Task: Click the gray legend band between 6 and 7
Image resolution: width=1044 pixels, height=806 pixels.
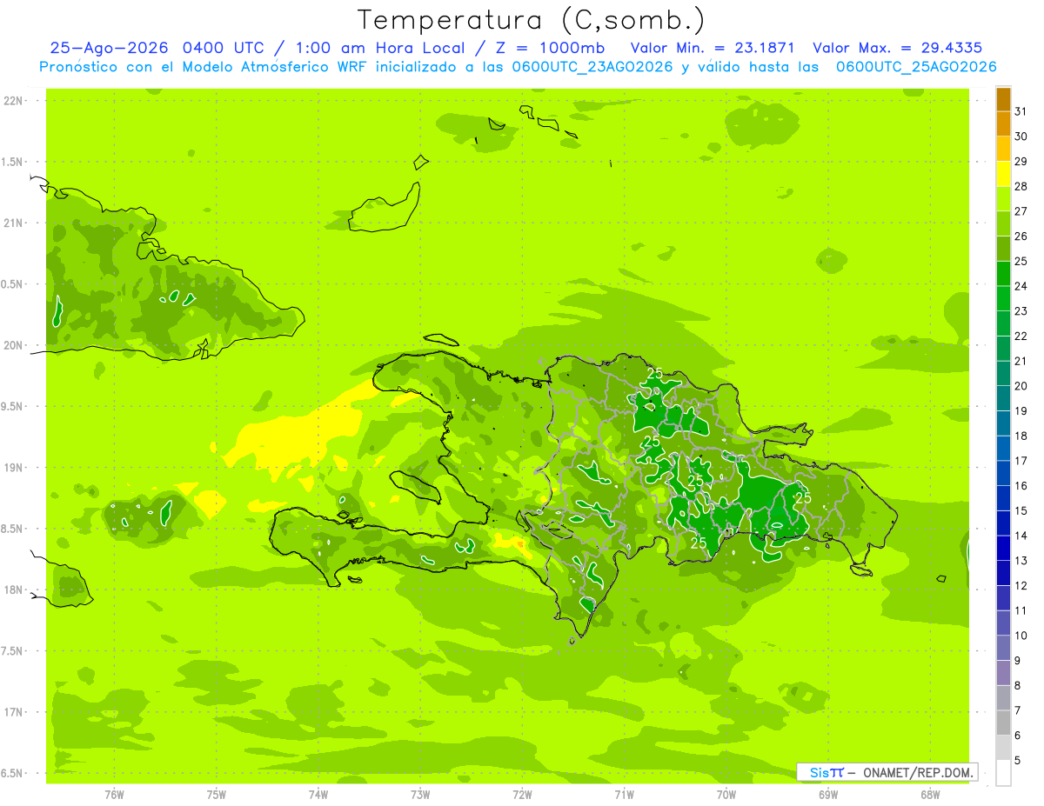Action: pos(1003,723)
